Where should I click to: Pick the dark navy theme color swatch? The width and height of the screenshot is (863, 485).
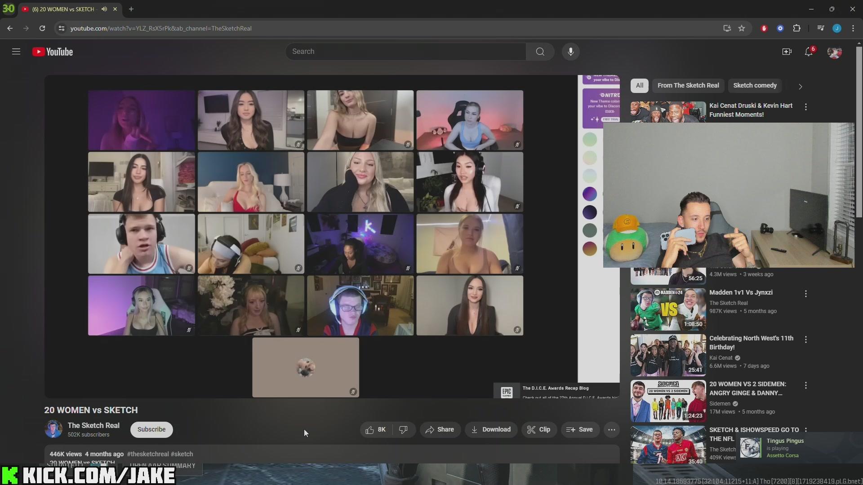coord(590,212)
